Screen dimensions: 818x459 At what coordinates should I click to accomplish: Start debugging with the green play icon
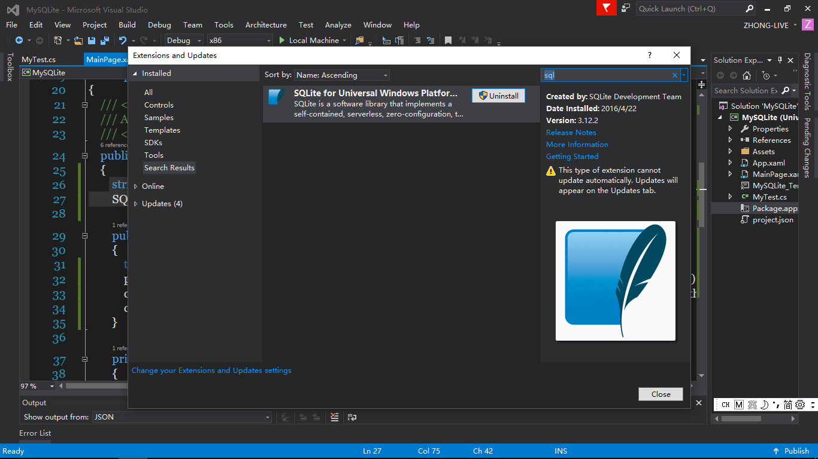coord(282,40)
